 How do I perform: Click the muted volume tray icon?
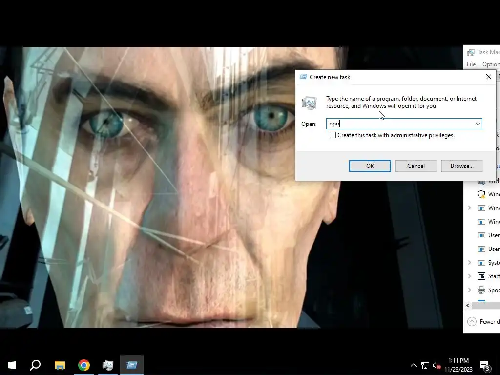437,365
